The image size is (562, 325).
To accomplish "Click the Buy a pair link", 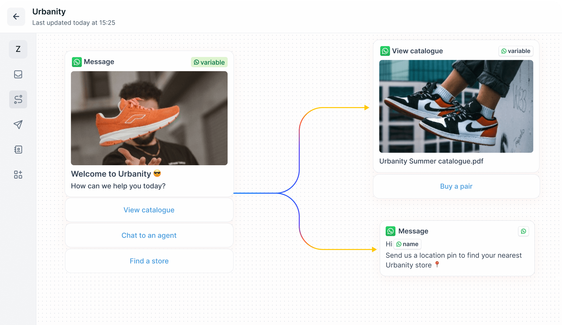I will 456,186.
